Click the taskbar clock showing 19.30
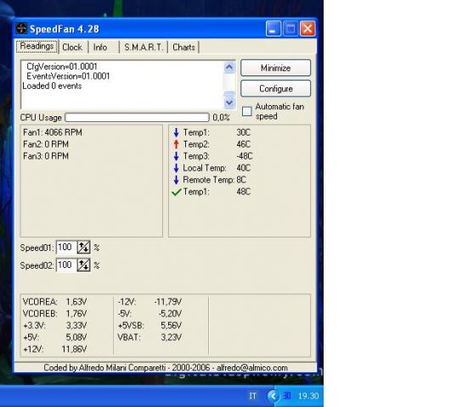This screenshot has height=407, width=474. 308,396
